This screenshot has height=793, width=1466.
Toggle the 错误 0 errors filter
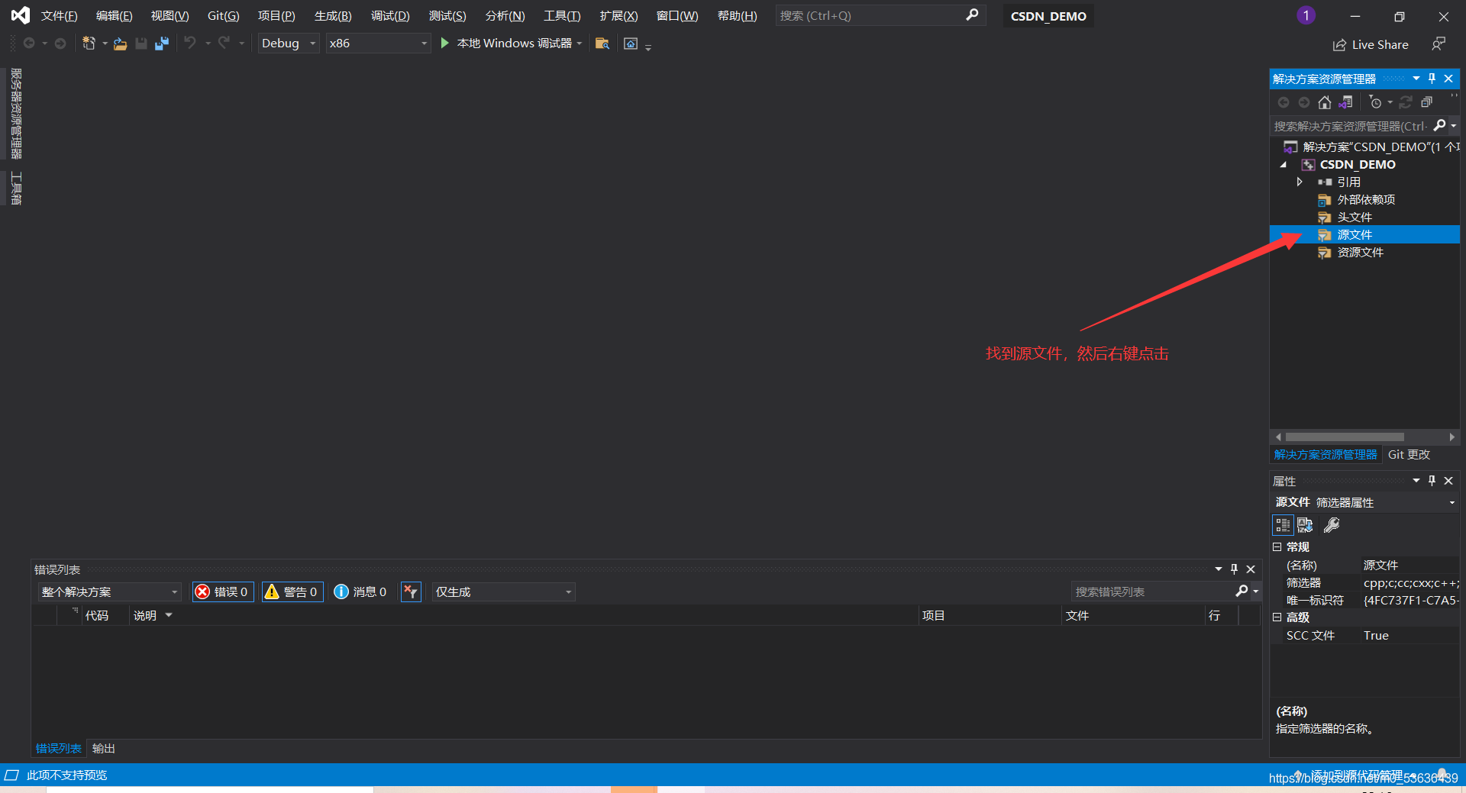[223, 592]
